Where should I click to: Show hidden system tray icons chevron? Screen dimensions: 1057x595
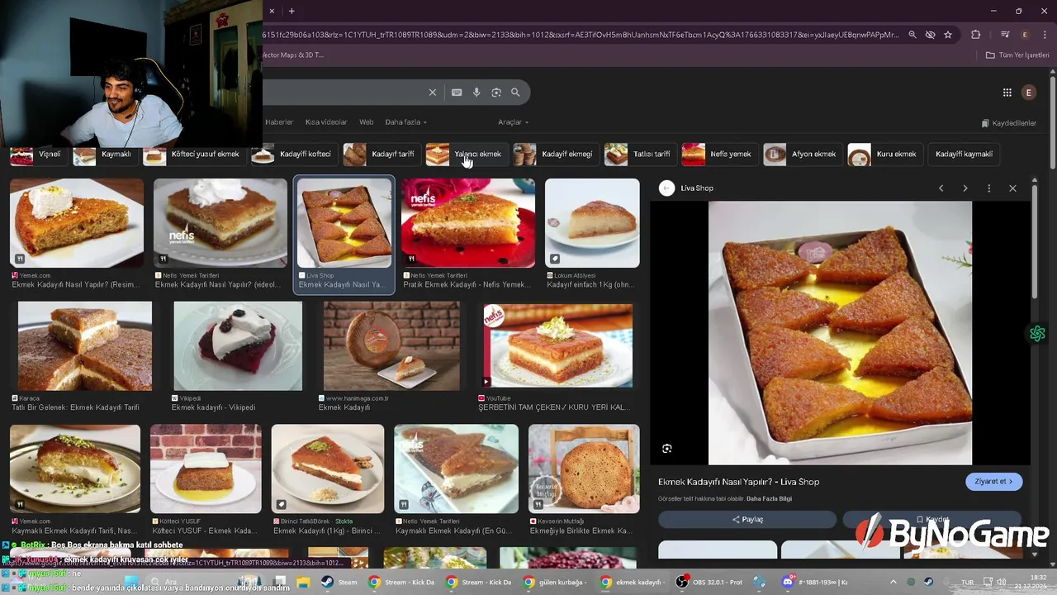[893, 582]
